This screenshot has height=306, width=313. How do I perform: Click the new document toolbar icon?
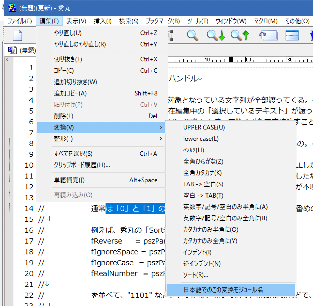[x=17, y=35]
